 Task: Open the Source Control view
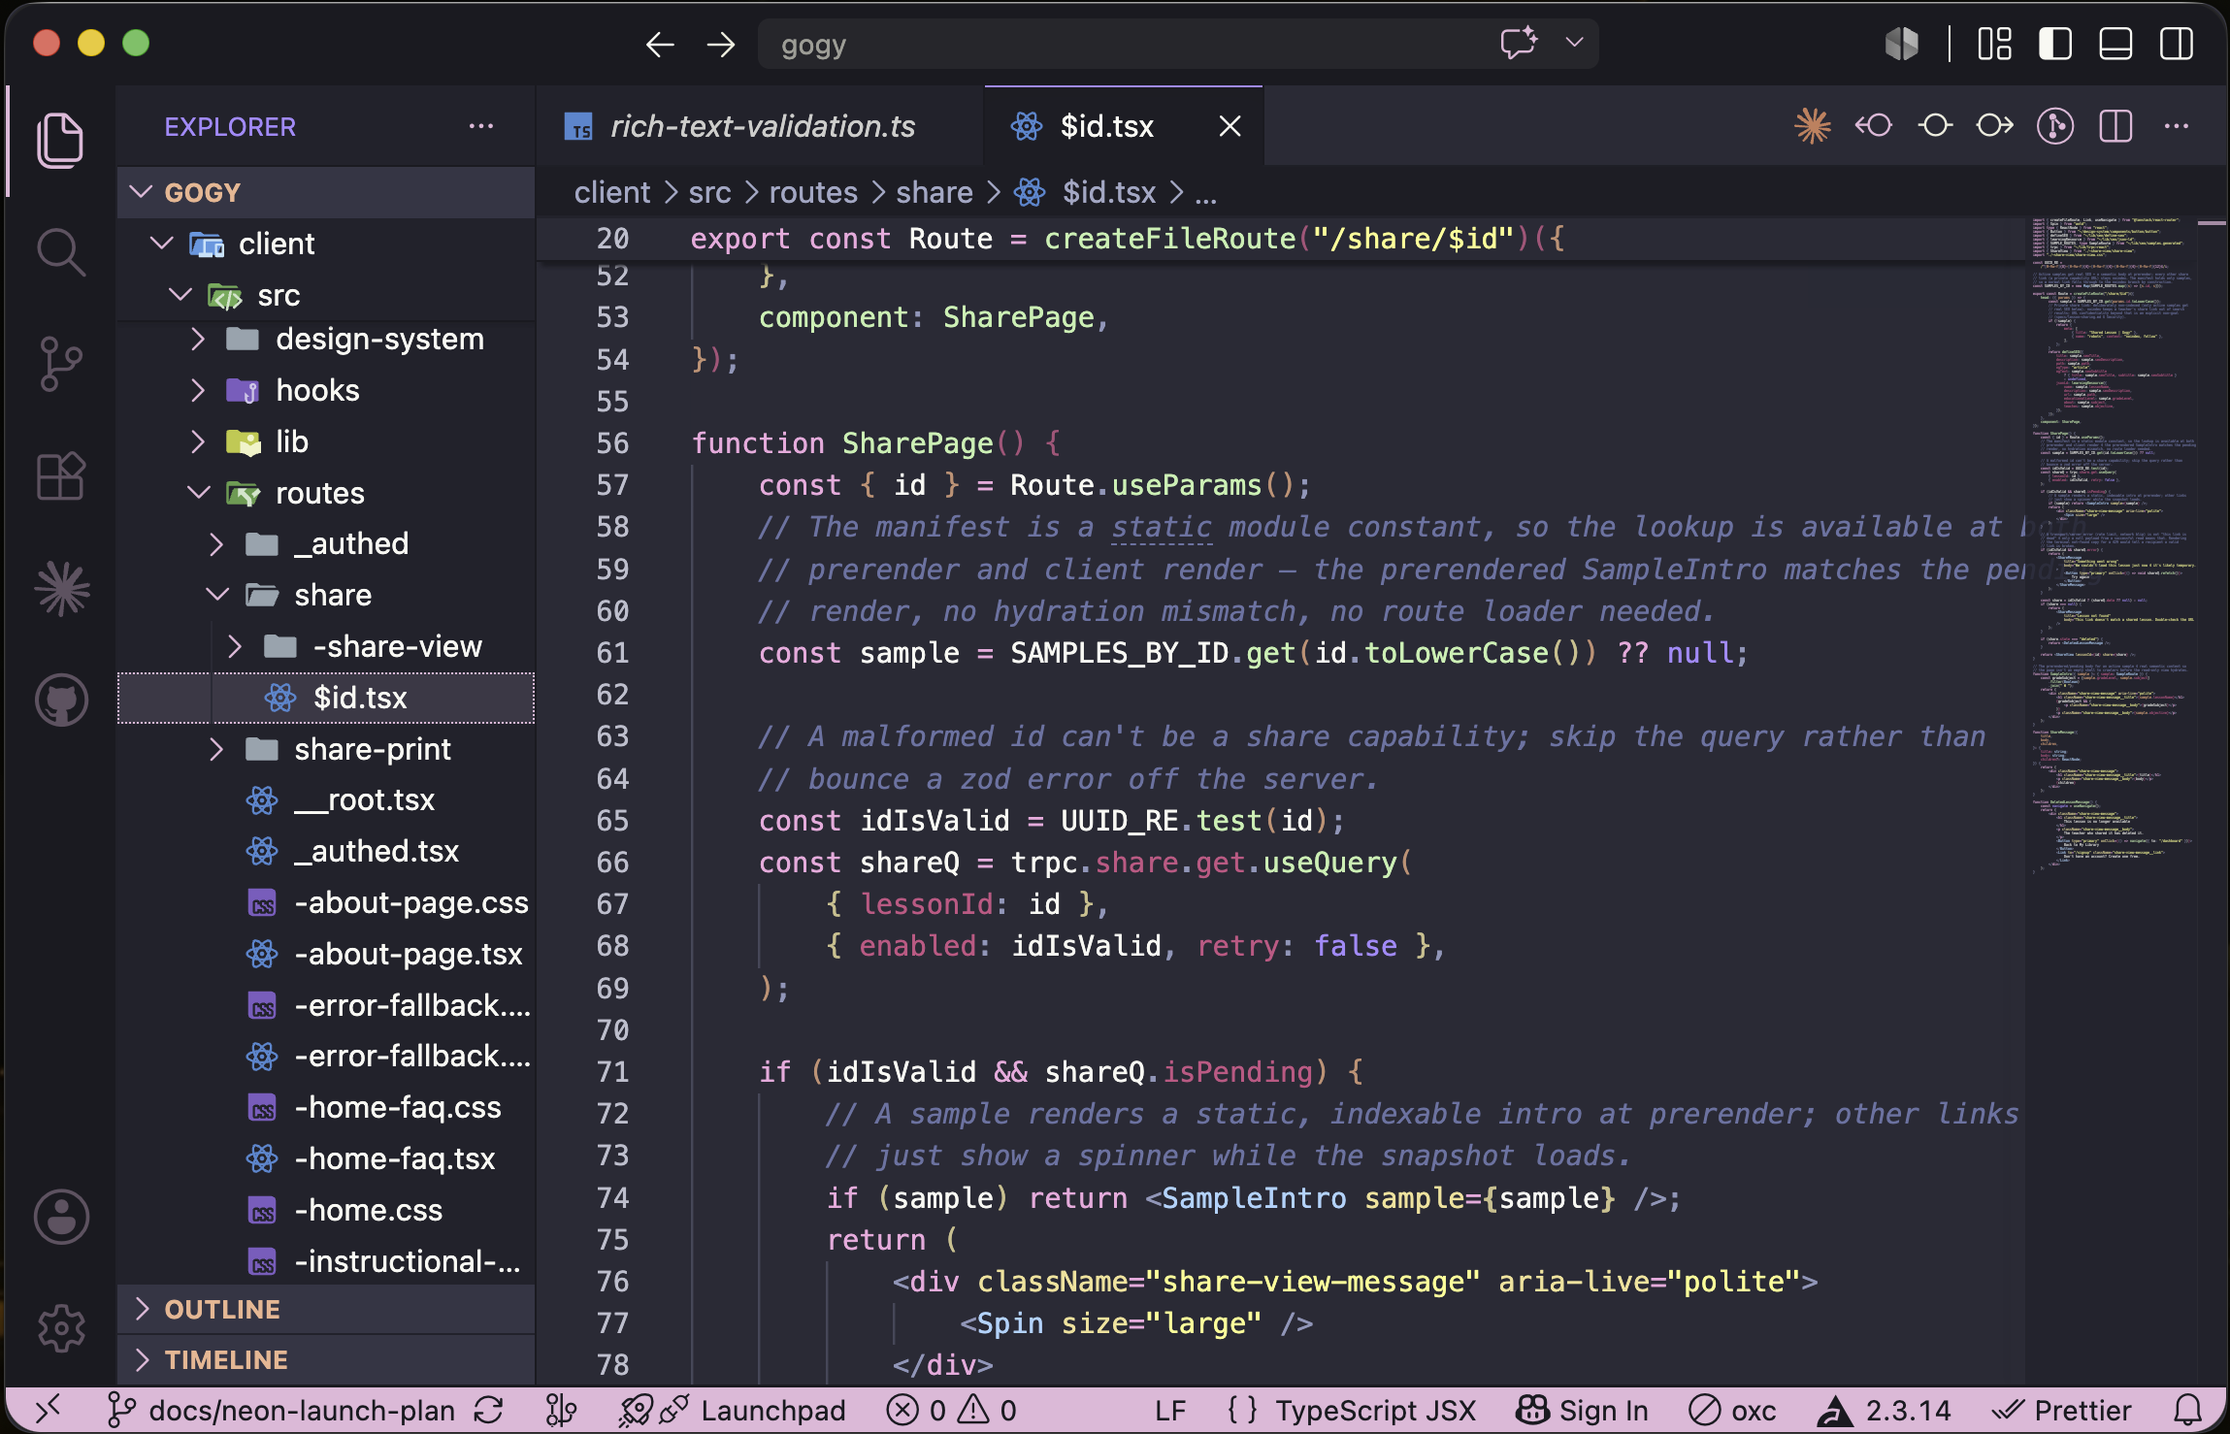tap(60, 364)
